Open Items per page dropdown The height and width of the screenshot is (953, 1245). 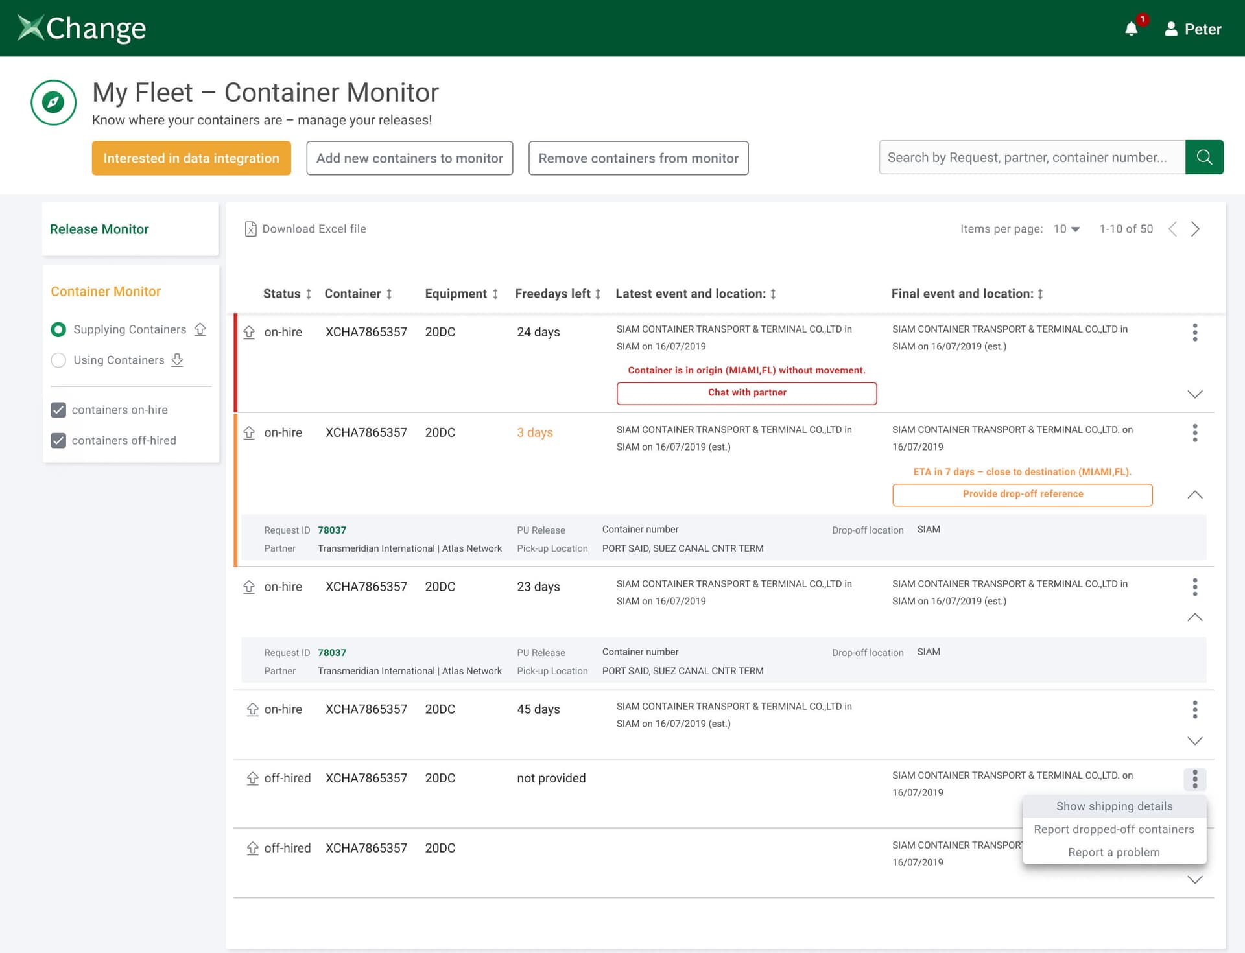(x=1067, y=229)
